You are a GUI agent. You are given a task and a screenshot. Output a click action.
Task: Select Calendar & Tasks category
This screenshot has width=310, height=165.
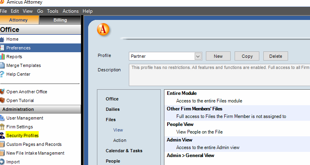point(124,151)
